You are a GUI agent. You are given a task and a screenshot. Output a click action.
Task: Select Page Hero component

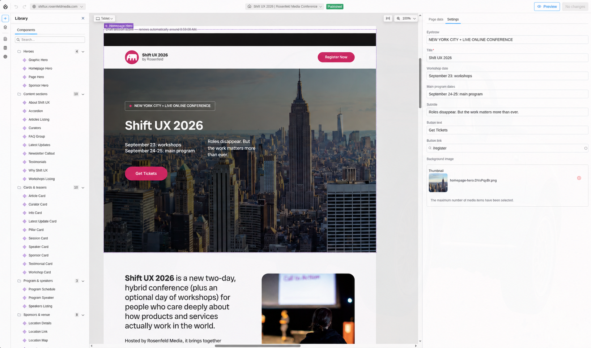tap(36, 77)
